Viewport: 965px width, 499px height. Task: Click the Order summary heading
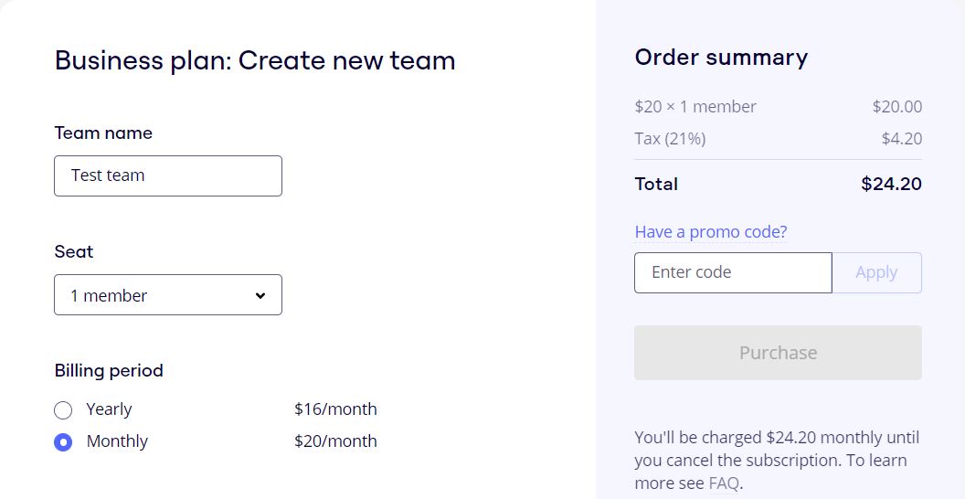point(721,58)
